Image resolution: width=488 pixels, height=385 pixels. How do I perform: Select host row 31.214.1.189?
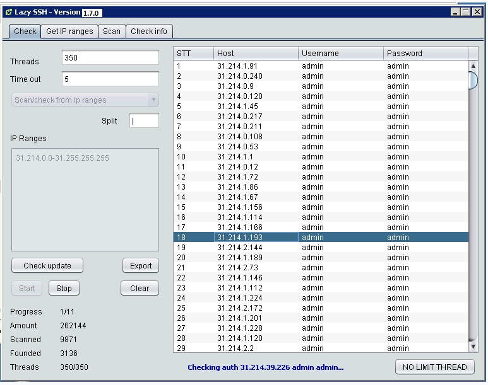pyautogui.click(x=321, y=257)
